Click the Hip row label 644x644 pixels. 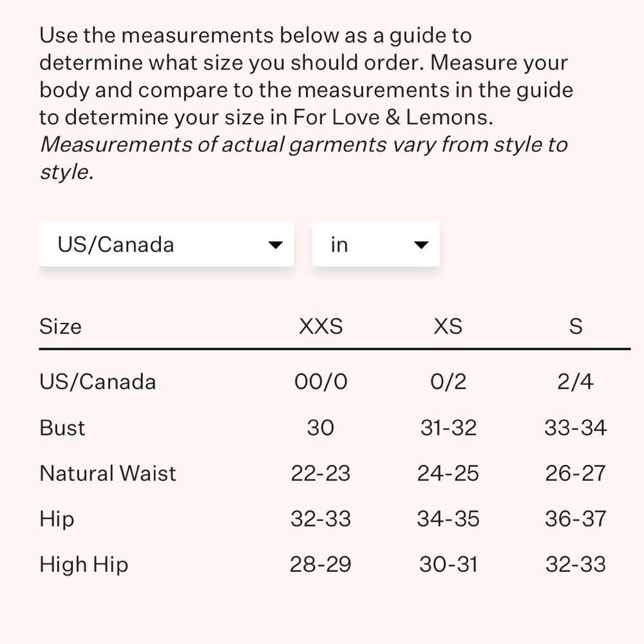(57, 518)
